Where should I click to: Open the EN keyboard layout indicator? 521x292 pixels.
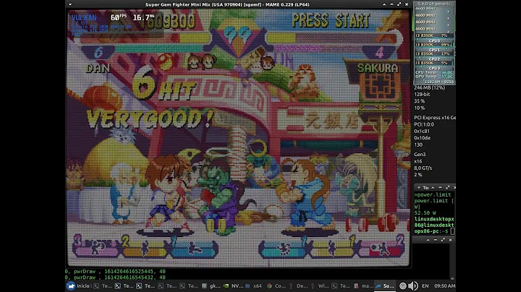[425, 285]
